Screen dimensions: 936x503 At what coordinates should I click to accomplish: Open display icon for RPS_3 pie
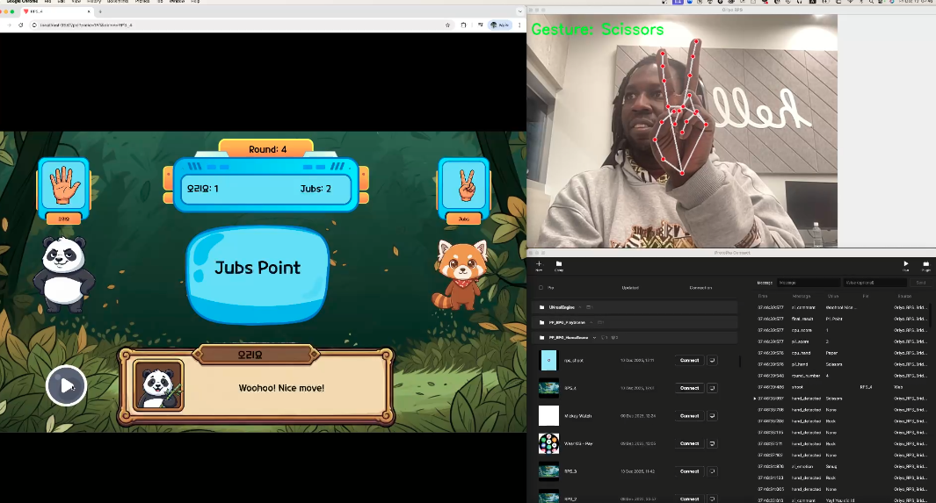(x=712, y=471)
